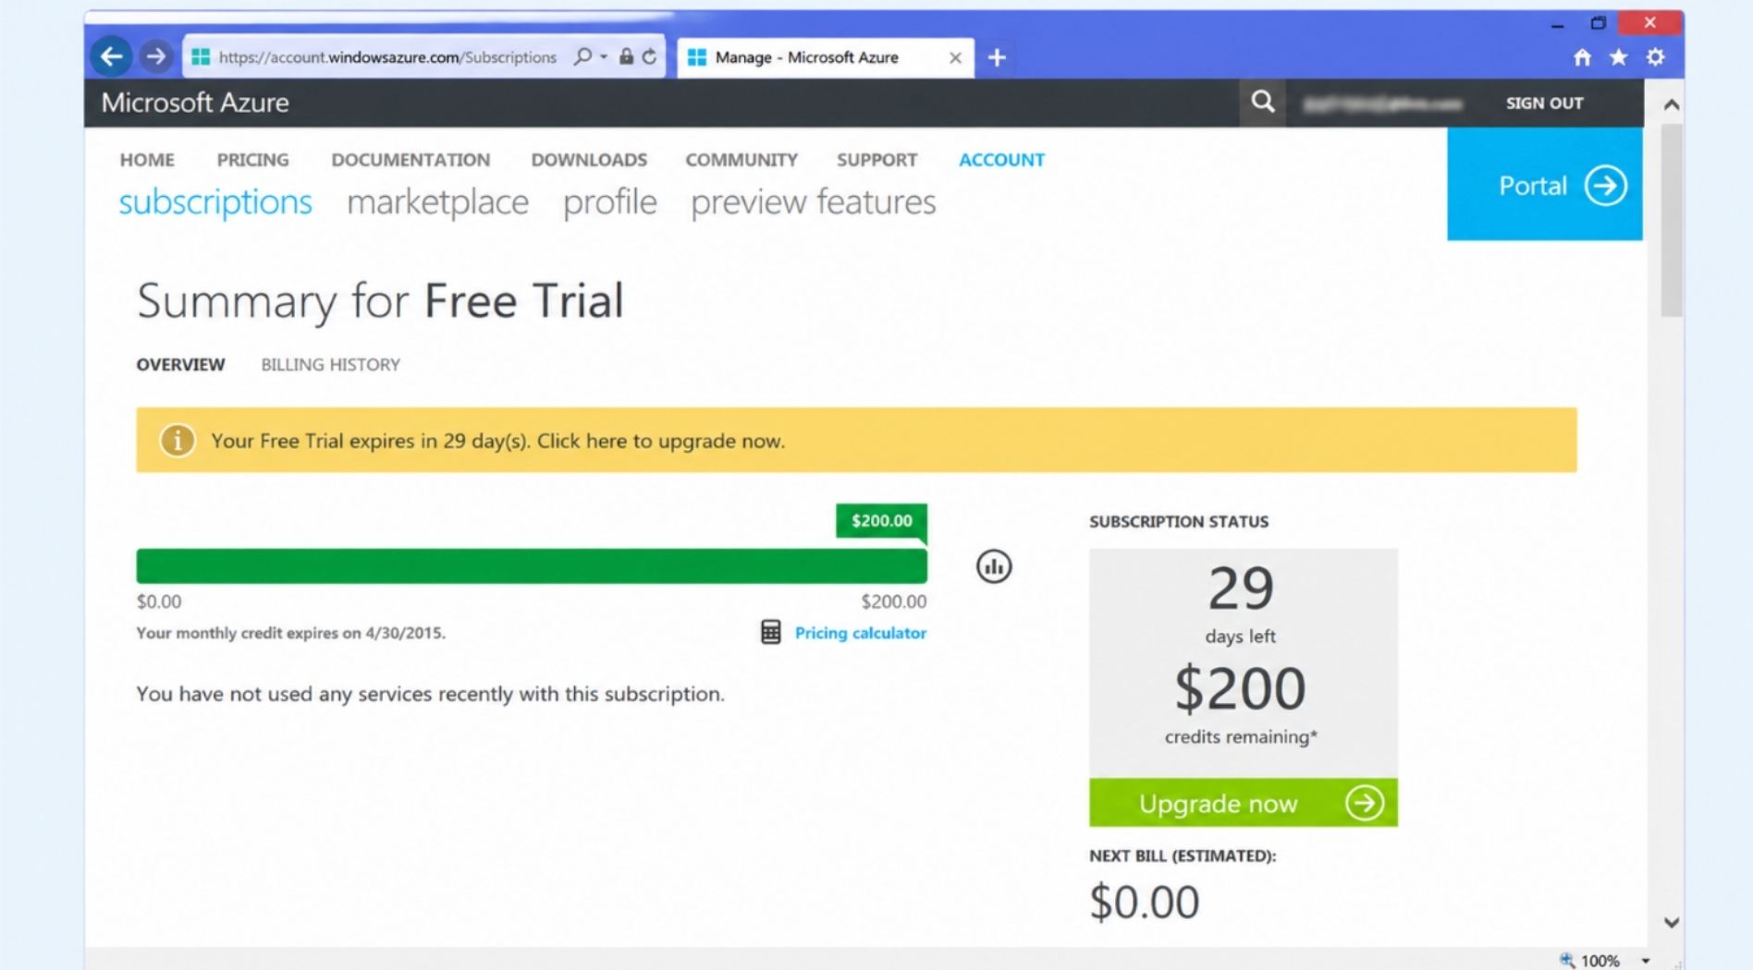Open browser Tools gear icon
This screenshot has width=1753, height=970.
pos(1655,57)
